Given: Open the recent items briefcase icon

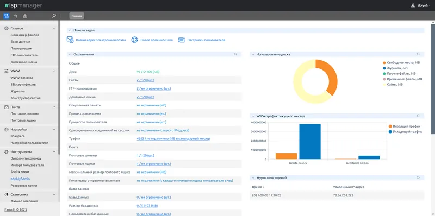Looking at the screenshot, I should (x=25, y=16).
